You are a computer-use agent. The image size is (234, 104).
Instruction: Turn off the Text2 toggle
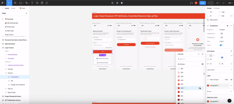point(221,45)
